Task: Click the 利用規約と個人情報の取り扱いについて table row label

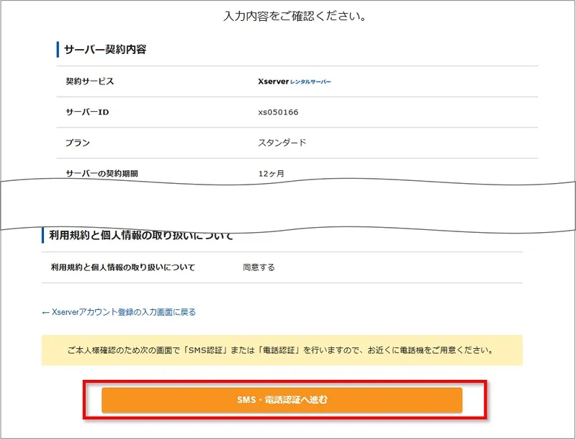Action: (122, 267)
